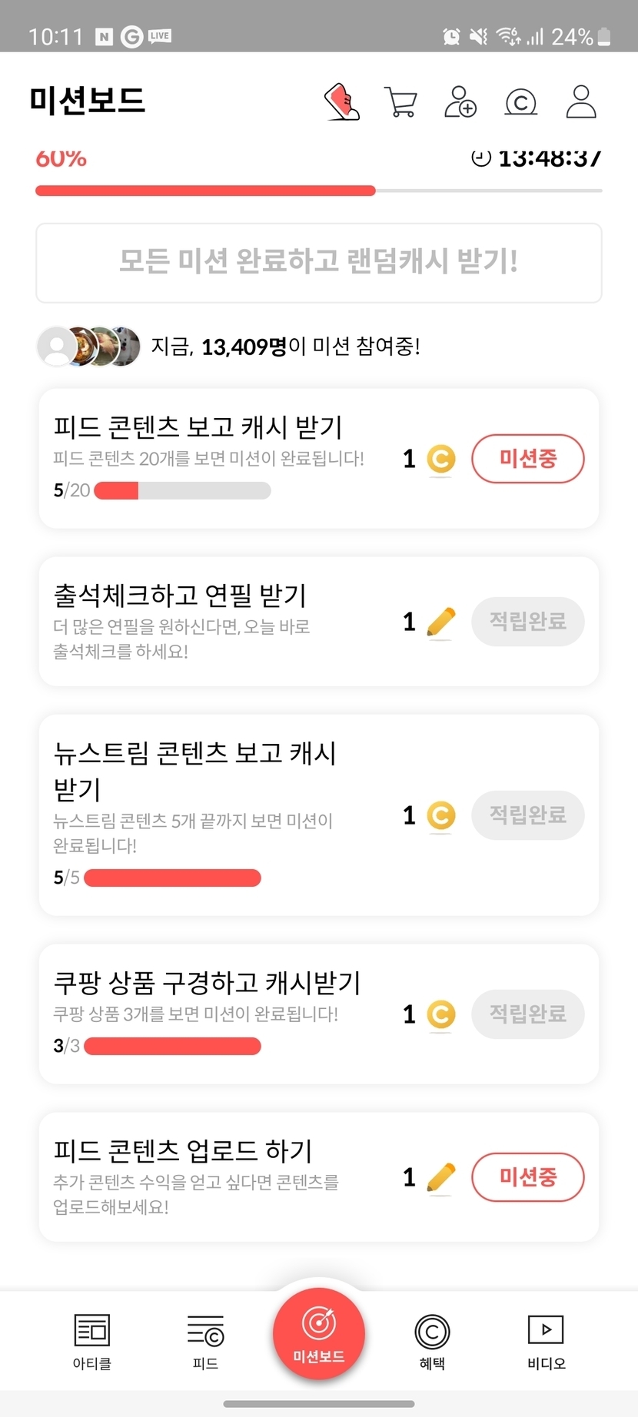Image resolution: width=638 pixels, height=1417 pixels.
Task: Click 모든 미션 완료하고 랜덤캐시 받기 banner
Action: point(319,263)
